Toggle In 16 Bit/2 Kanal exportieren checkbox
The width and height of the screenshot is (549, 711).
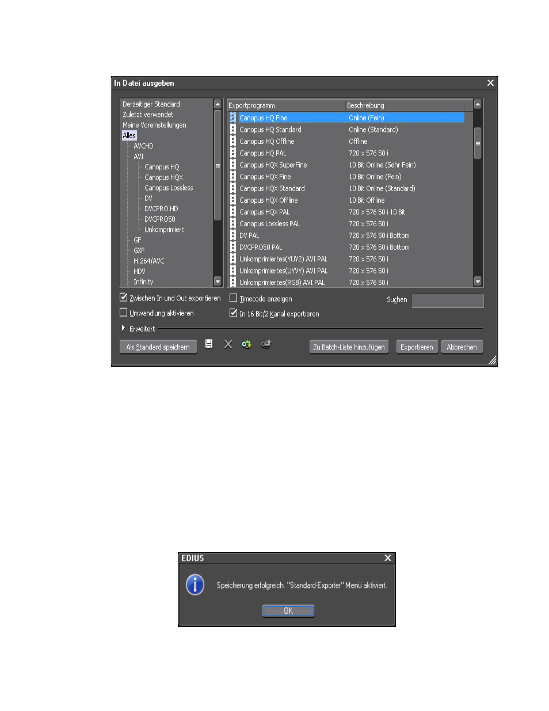234,313
